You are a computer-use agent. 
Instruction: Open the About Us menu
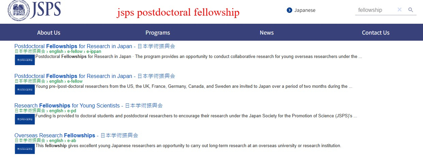point(49,33)
